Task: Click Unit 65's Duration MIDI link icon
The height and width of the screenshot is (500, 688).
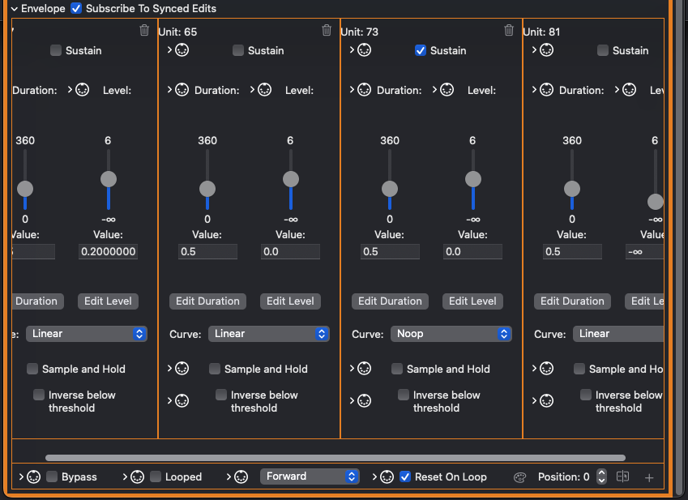Action: point(182,90)
